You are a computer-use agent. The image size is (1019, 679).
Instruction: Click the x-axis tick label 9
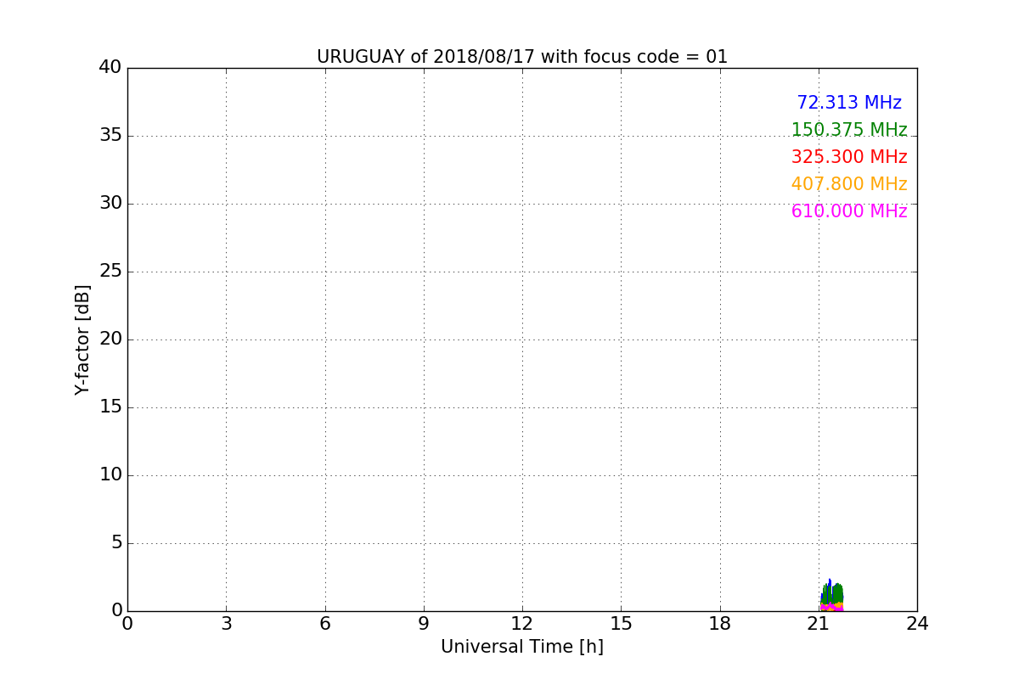click(x=424, y=623)
